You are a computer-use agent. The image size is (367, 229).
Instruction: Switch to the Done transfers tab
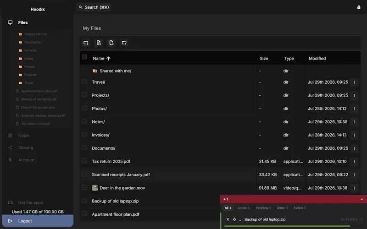point(282,208)
